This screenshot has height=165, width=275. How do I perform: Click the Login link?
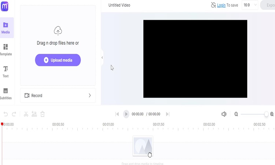click(x=221, y=5)
